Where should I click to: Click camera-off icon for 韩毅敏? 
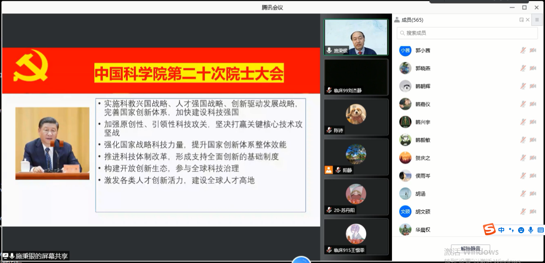point(533,140)
